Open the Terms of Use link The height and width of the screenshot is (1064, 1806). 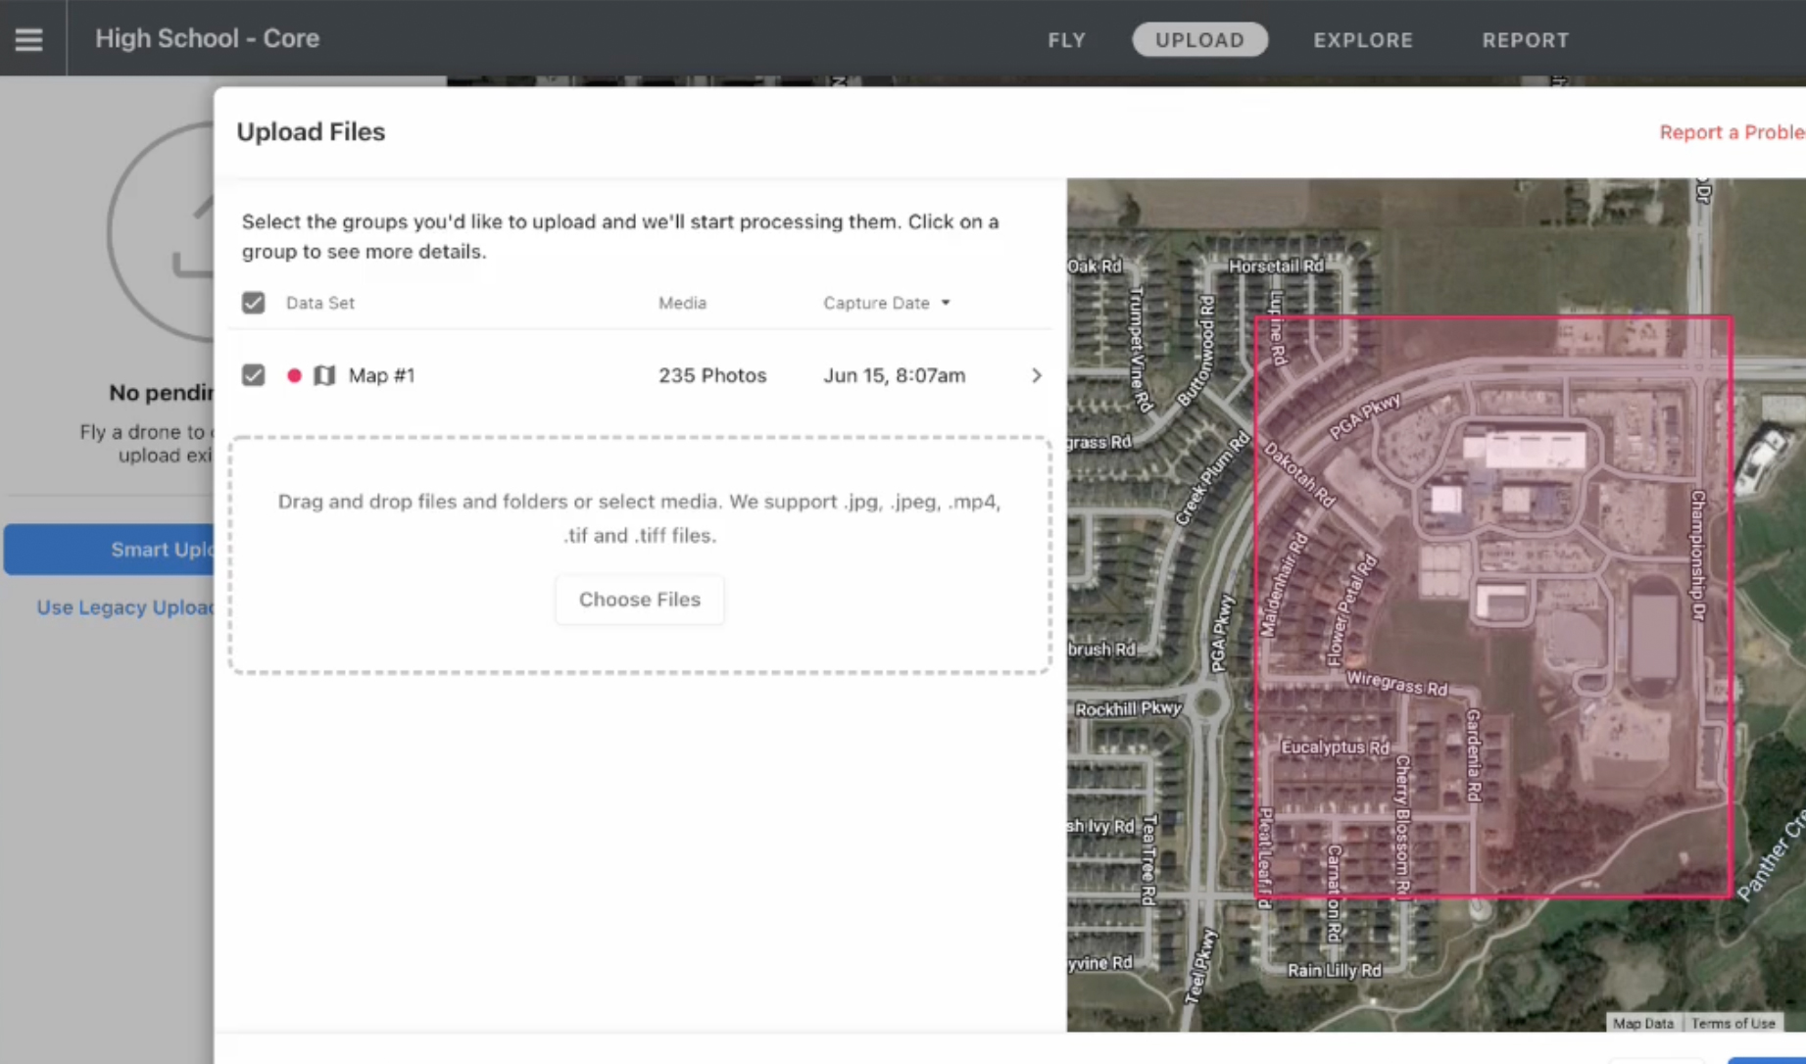1733,1023
